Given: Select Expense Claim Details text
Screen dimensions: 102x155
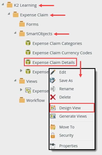Looking at the screenshot, I should [x=54, y=63].
